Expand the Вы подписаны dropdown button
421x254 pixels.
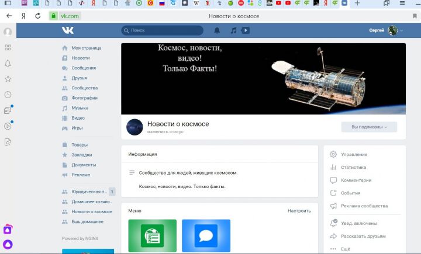(369, 127)
